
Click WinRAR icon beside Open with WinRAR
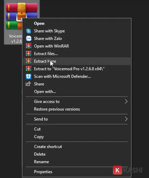point(29,46)
